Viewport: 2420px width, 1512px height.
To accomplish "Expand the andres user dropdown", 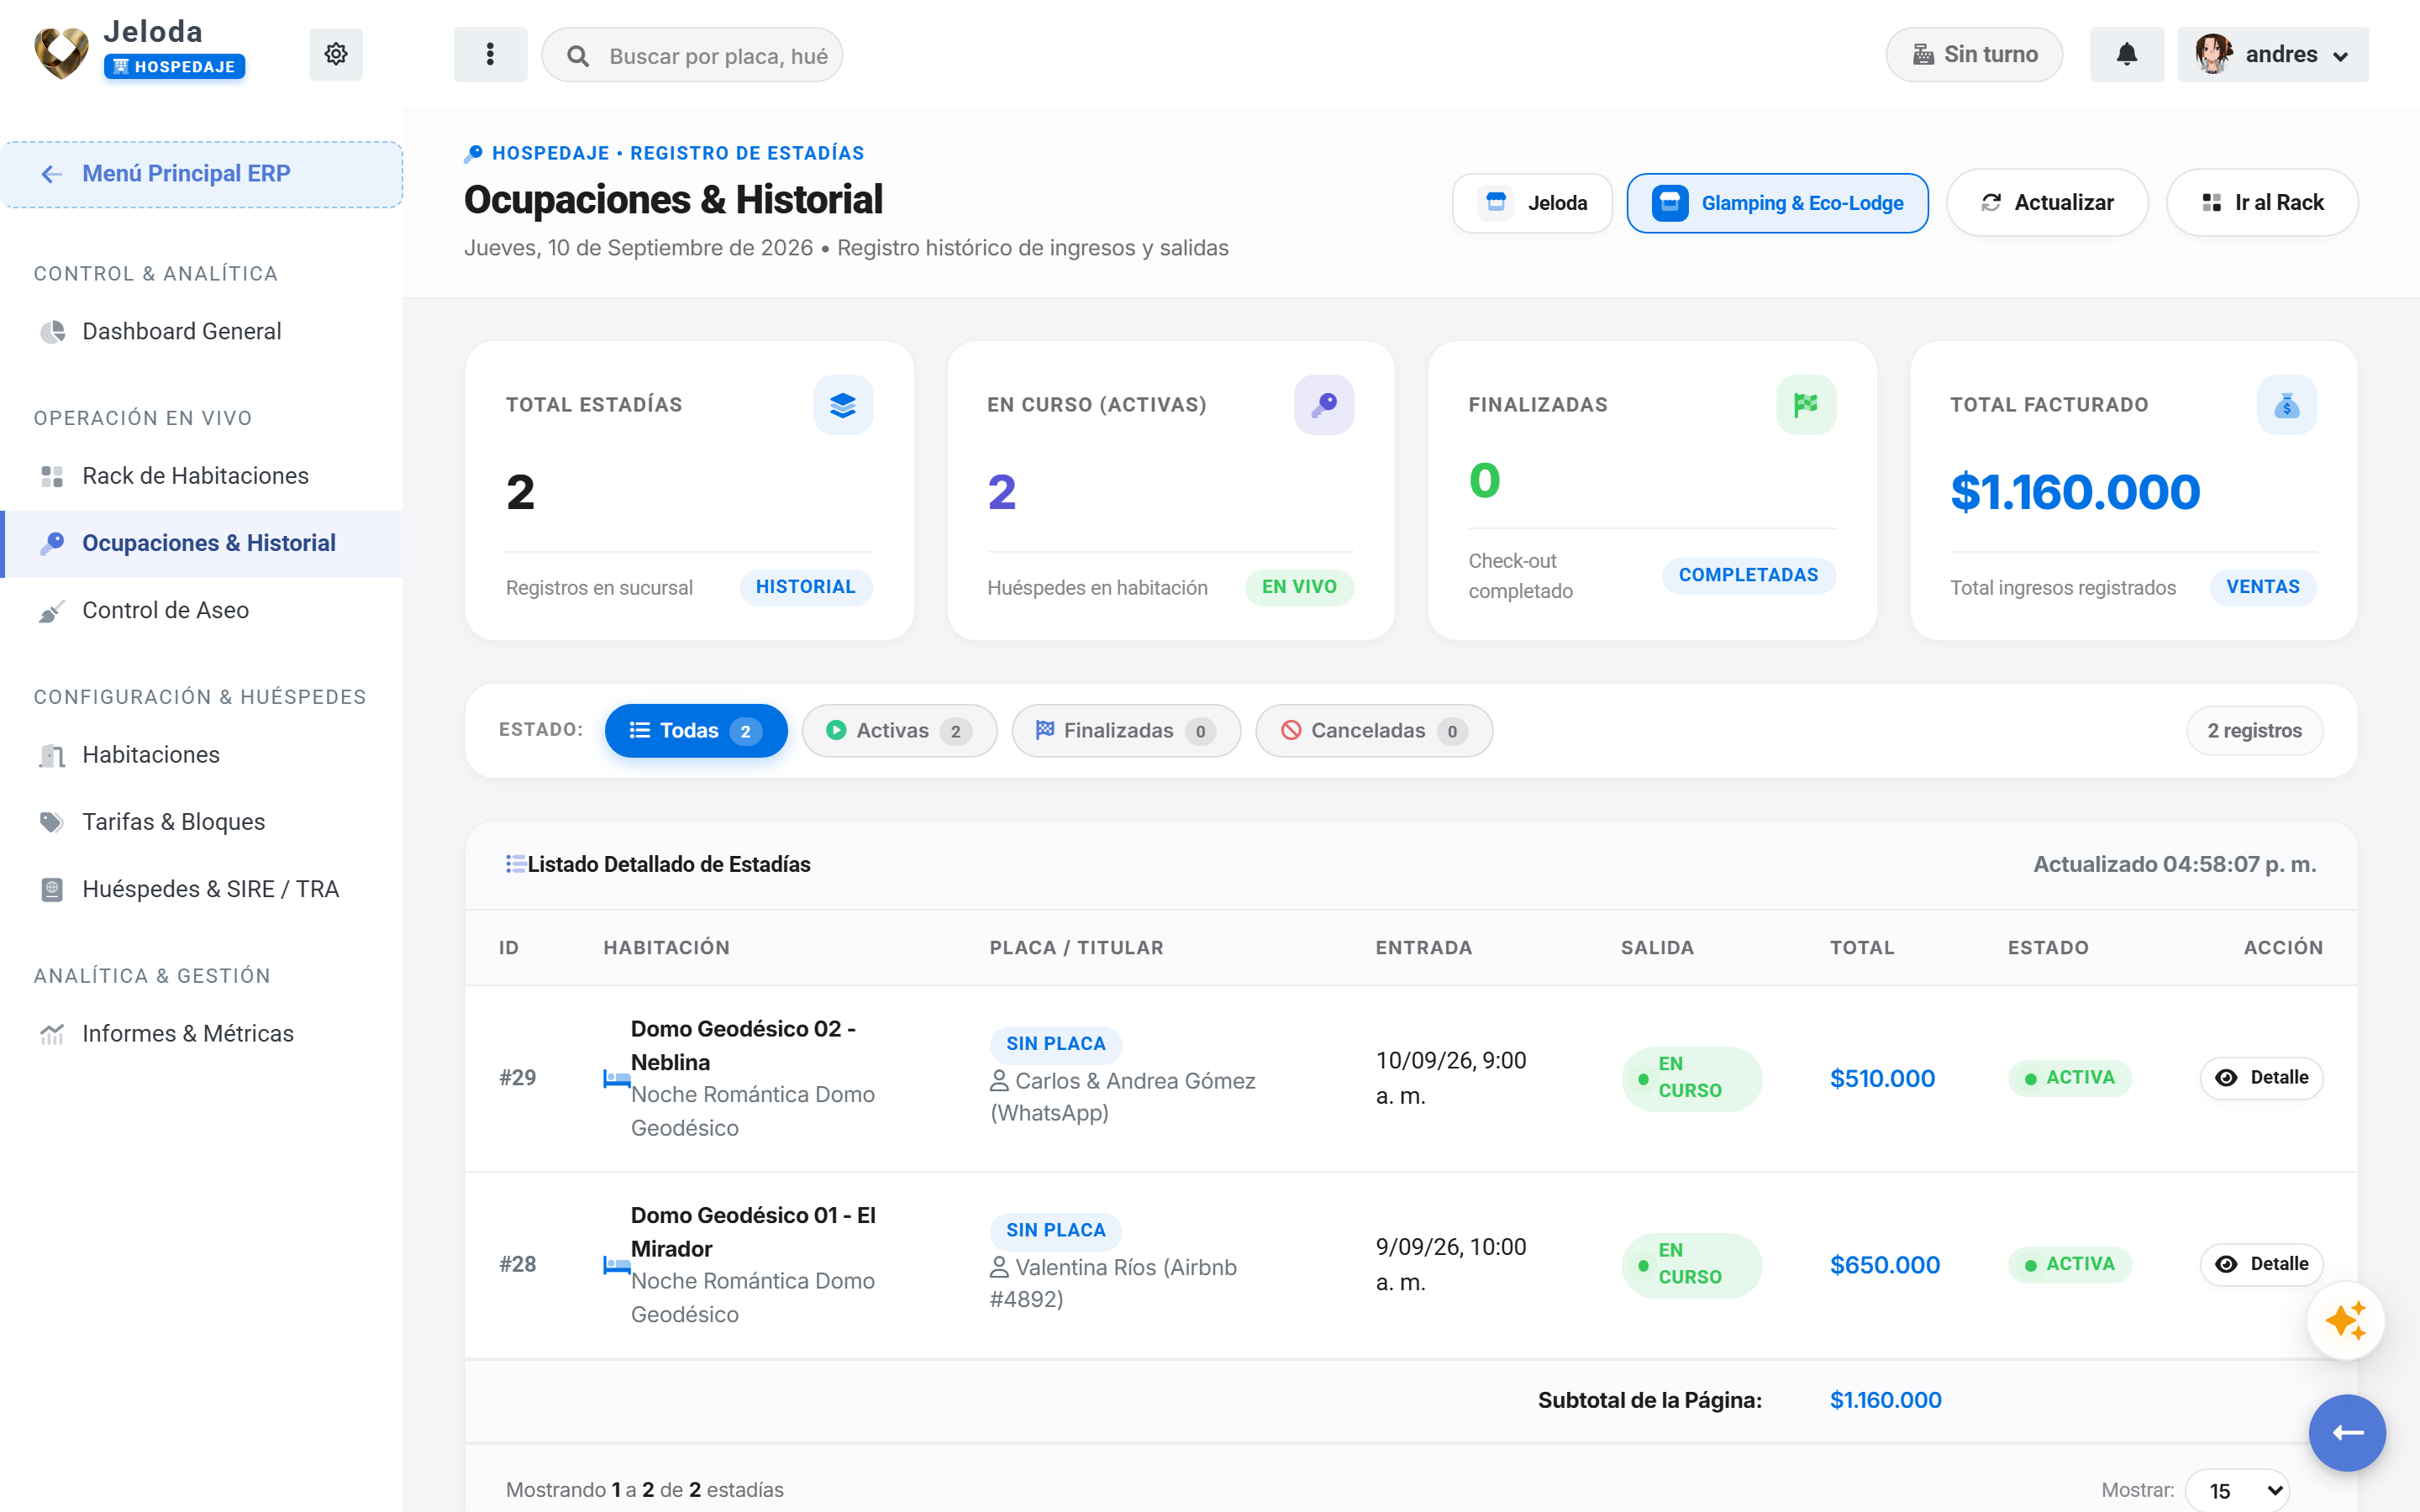I will [2273, 54].
